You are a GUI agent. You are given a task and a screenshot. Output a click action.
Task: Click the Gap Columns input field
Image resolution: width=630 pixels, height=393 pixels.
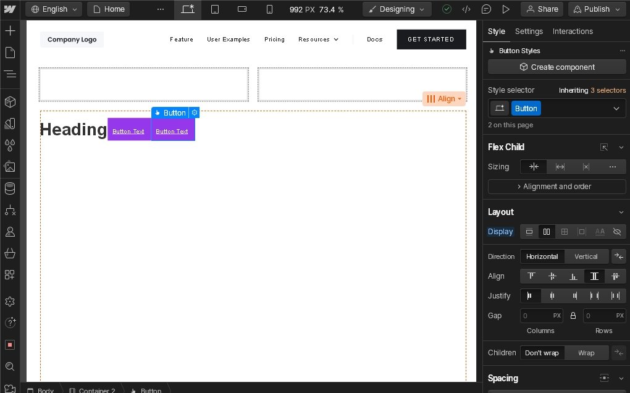(535, 316)
